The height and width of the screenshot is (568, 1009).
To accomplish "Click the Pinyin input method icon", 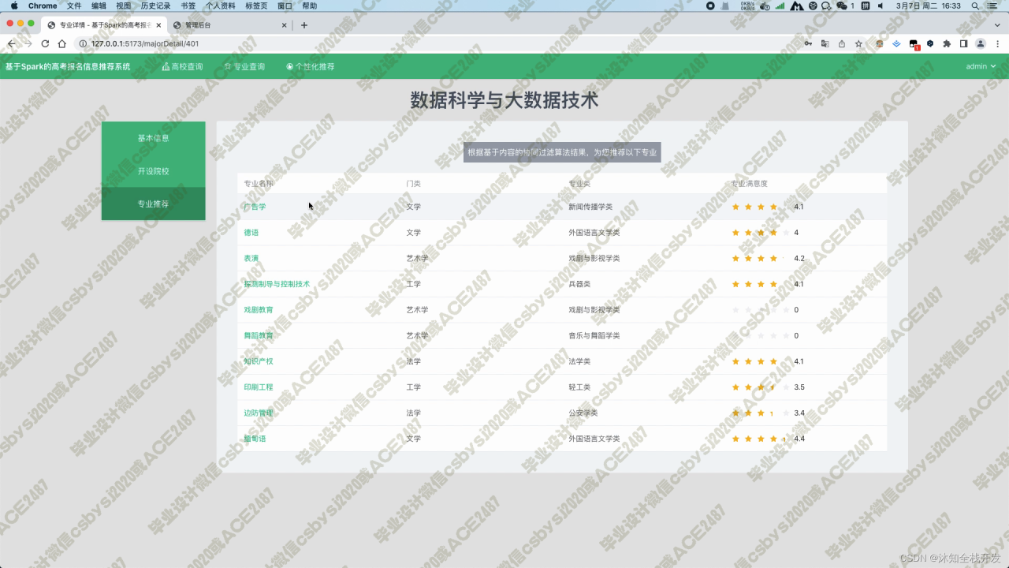I will click(x=866, y=6).
